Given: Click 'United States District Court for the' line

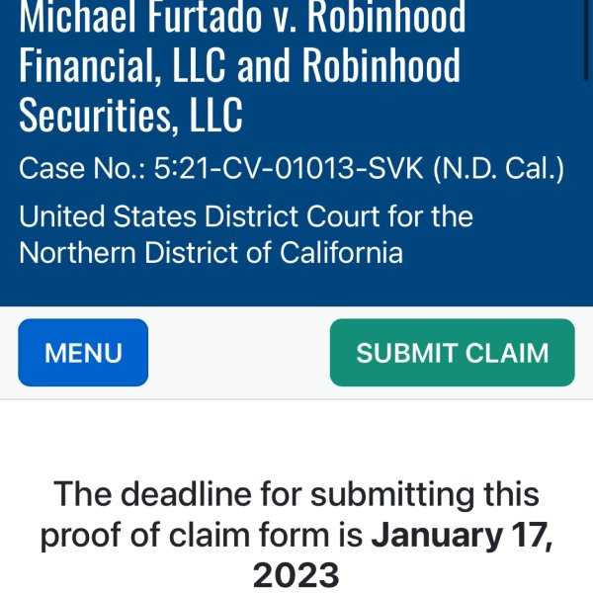Looking at the screenshot, I should pos(246,216).
